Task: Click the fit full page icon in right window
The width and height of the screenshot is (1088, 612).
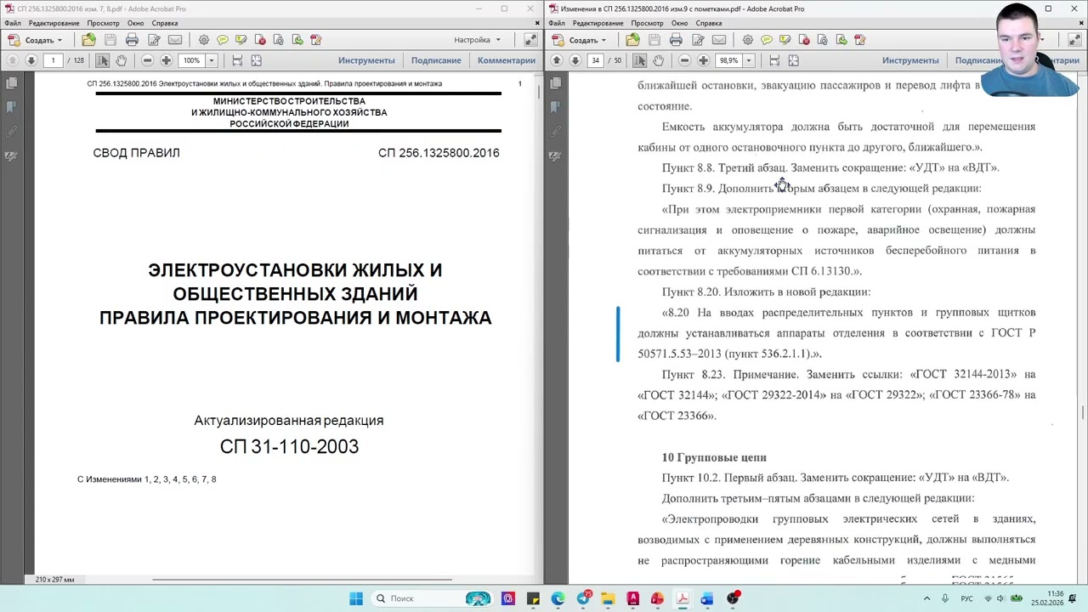Action: [x=793, y=60]
